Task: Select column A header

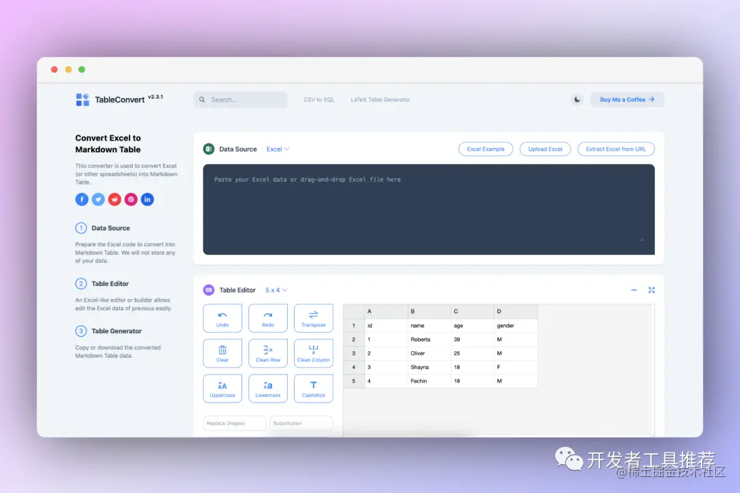Action: point(386,311)
